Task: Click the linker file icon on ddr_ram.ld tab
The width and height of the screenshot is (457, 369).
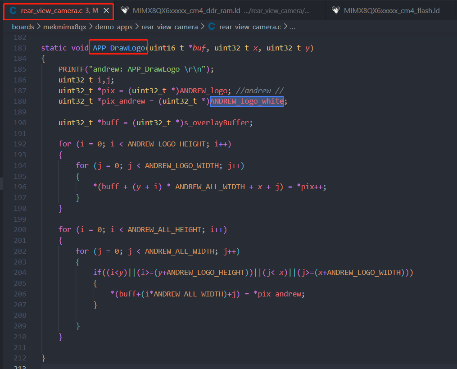Action: [x=125, y=10]
